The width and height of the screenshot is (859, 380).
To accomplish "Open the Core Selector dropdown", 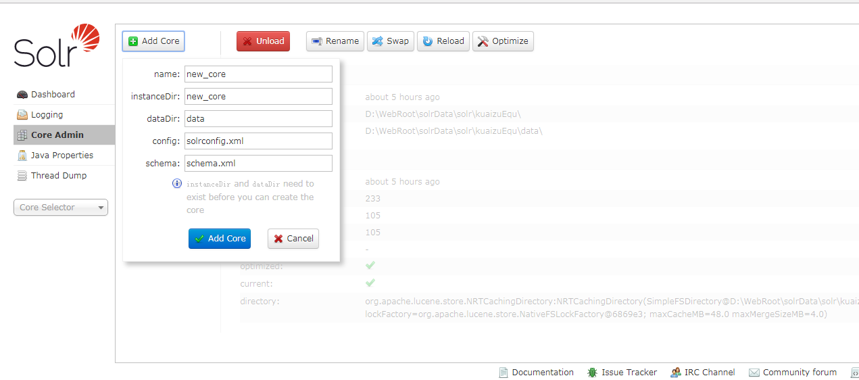I will [x=61, y=208].
